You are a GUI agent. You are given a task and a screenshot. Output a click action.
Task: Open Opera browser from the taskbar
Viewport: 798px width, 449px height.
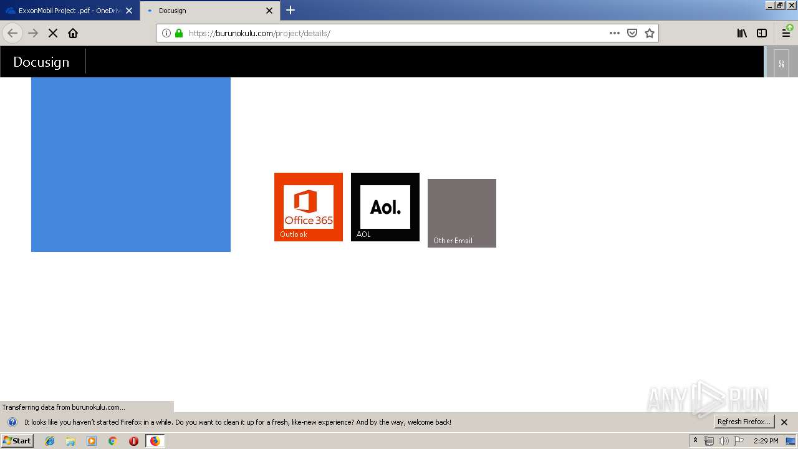(x=133, y=441)
